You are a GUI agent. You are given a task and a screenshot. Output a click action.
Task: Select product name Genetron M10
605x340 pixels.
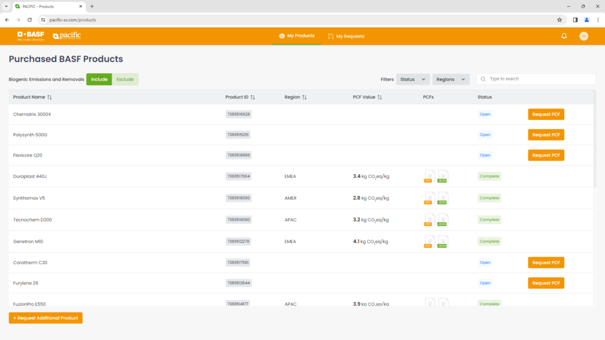28,241
